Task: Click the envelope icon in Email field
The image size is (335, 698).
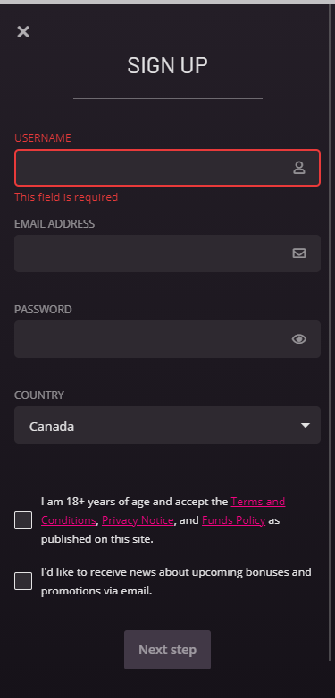Action: point(299,253)
